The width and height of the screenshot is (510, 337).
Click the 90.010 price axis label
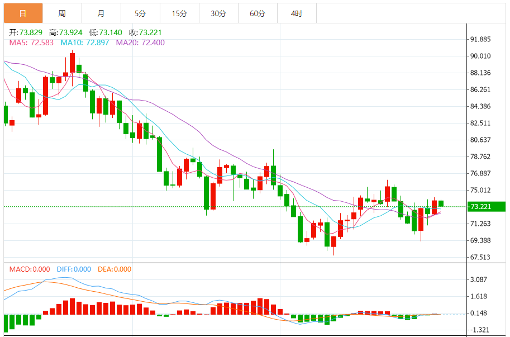[x=480, y=56]
